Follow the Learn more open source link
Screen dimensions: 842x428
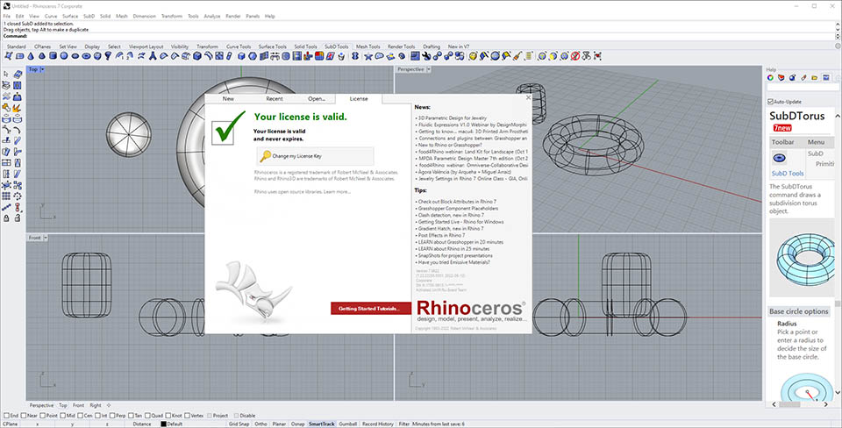point(337,191)
